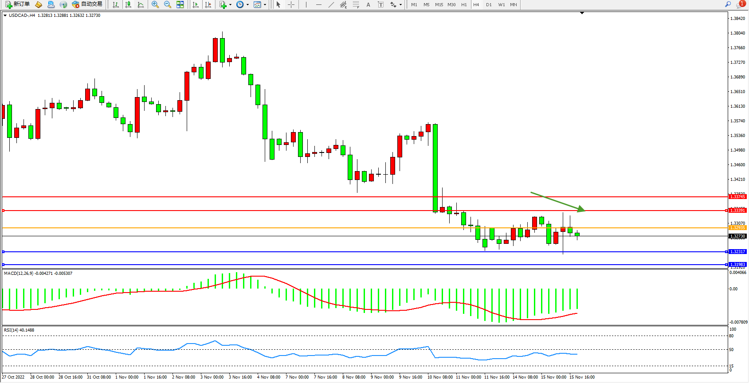Zoom in on the chart
The width and height of the screenshot is (749, 383).
(x=155, y=4)
